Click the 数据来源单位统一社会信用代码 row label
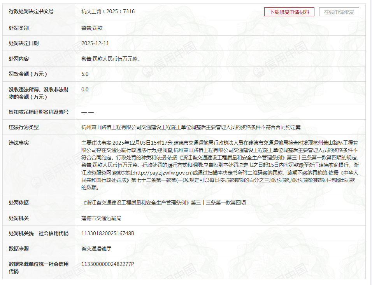 pyautogui.click(x=39, y=268)
